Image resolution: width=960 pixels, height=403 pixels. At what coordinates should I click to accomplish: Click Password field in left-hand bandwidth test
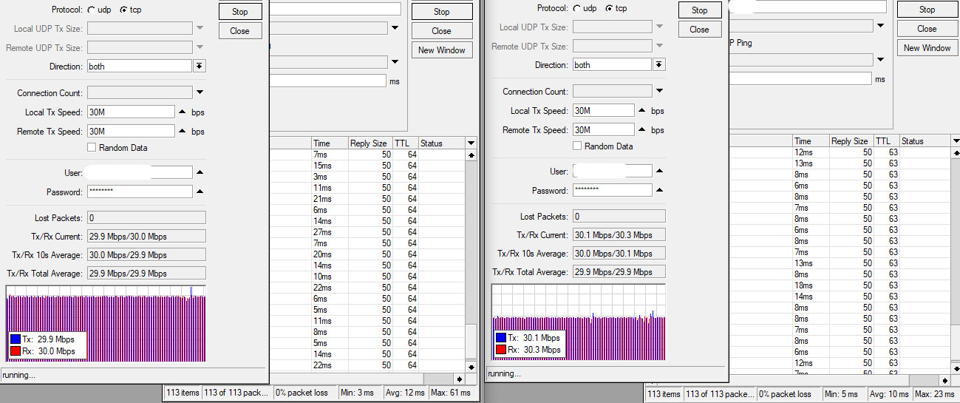click(x=140, y=192)
